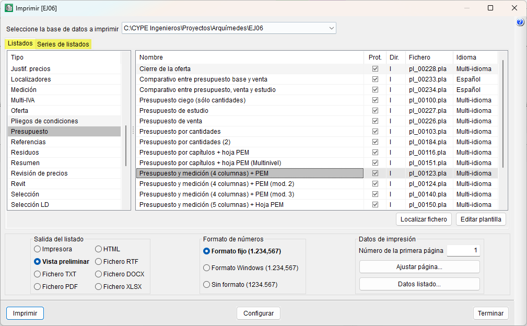Select Medición type
The height and width of the screenshot is (326, 527).
[64, 90]
